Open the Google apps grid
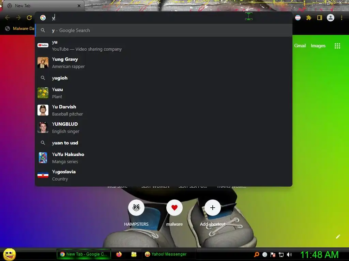 pos(337,46)
